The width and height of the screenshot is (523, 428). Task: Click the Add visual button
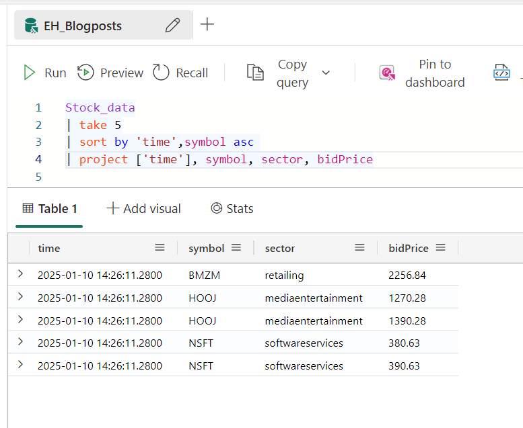(x=144, y=209)
